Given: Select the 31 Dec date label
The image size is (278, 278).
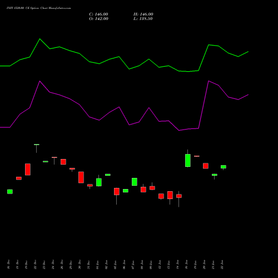Looking at the screenshot, I should pos(88,265).
